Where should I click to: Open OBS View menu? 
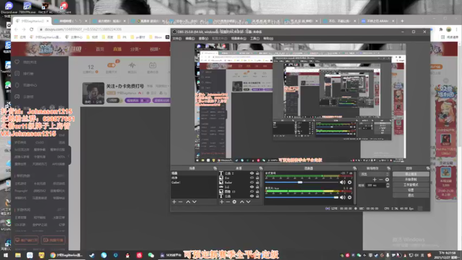pos(203,39)
